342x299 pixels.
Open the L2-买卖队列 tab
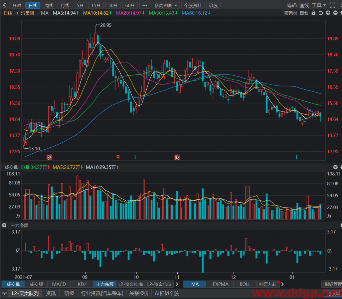point(25,293)
